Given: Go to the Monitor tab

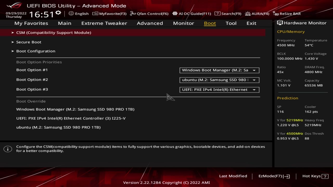Looking at the screenshot, I should pyautogui.click(x=183, y=23).
